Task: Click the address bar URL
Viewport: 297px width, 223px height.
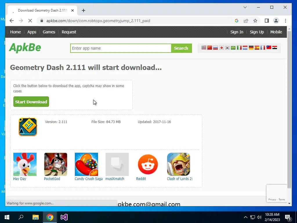Action: 98,21
